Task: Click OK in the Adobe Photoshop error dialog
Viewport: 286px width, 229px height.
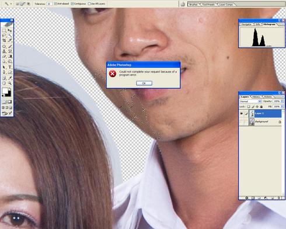Action: (x=144, y=83)
